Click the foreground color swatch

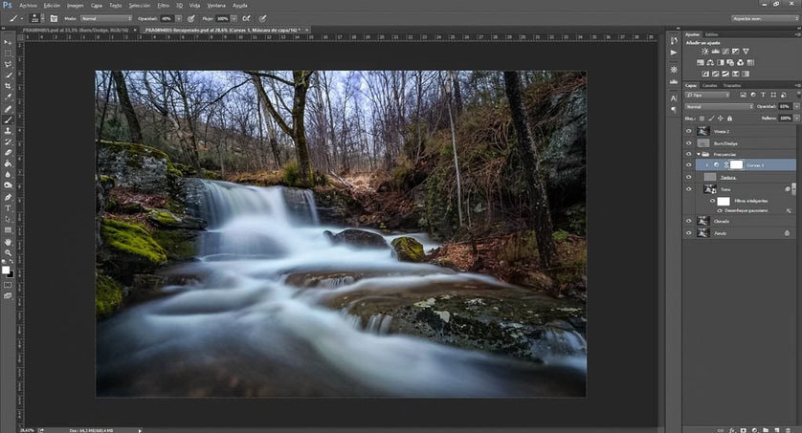pos(7,269)
